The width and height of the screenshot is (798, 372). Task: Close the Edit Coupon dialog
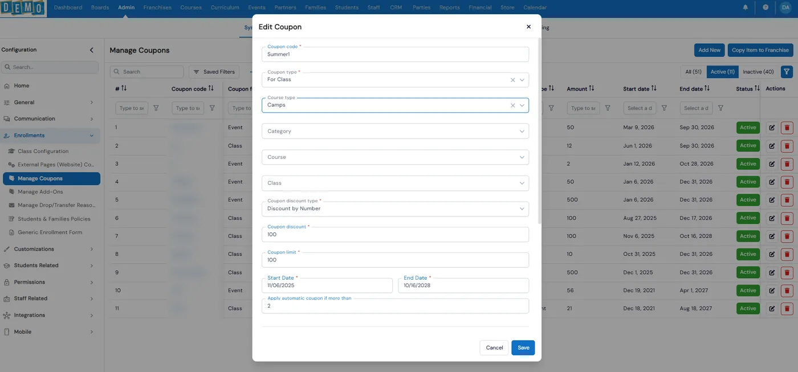[528, 27]
